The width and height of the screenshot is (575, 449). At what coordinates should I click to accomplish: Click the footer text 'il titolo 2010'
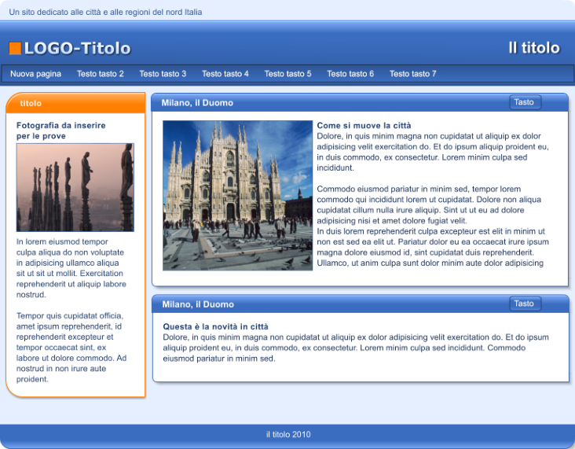click(x=287, y=434)
